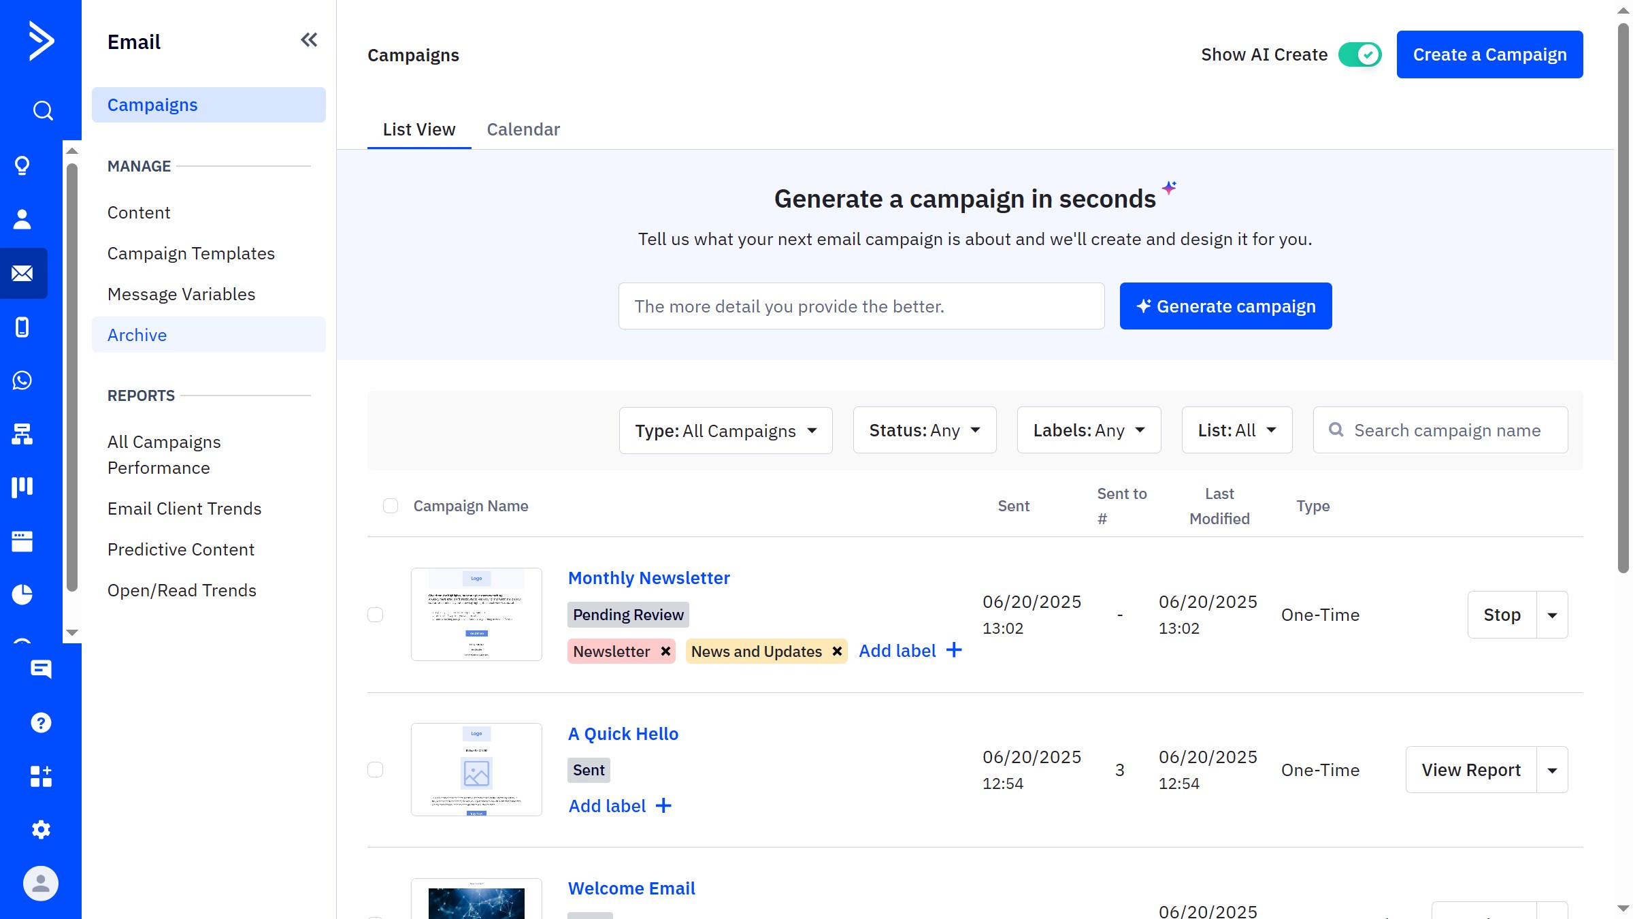Click the Create a Campaign button
Screen dimensions: 1633x919
[1489, 54]
